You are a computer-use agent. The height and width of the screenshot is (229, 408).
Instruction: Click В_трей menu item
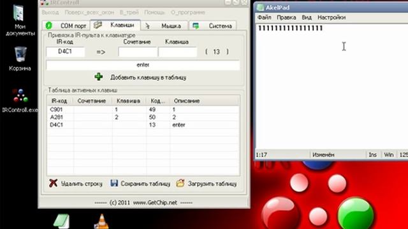(x=129, y=12)
